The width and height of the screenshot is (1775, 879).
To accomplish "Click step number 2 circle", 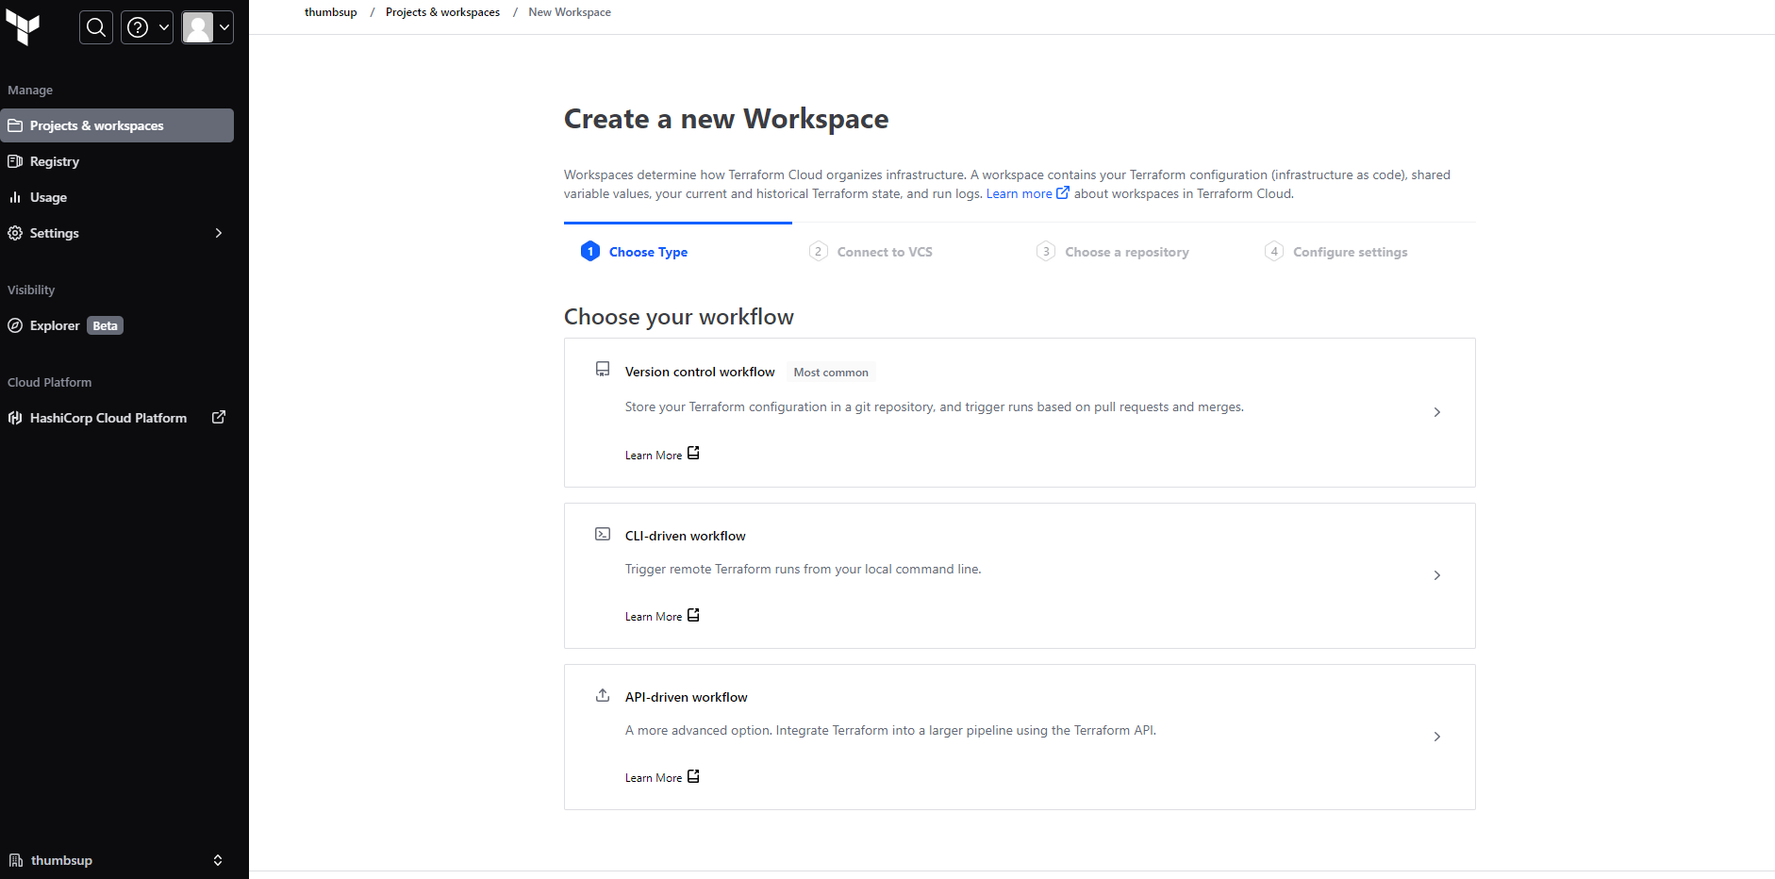I will pyautogui.click(x=818, y=251).
